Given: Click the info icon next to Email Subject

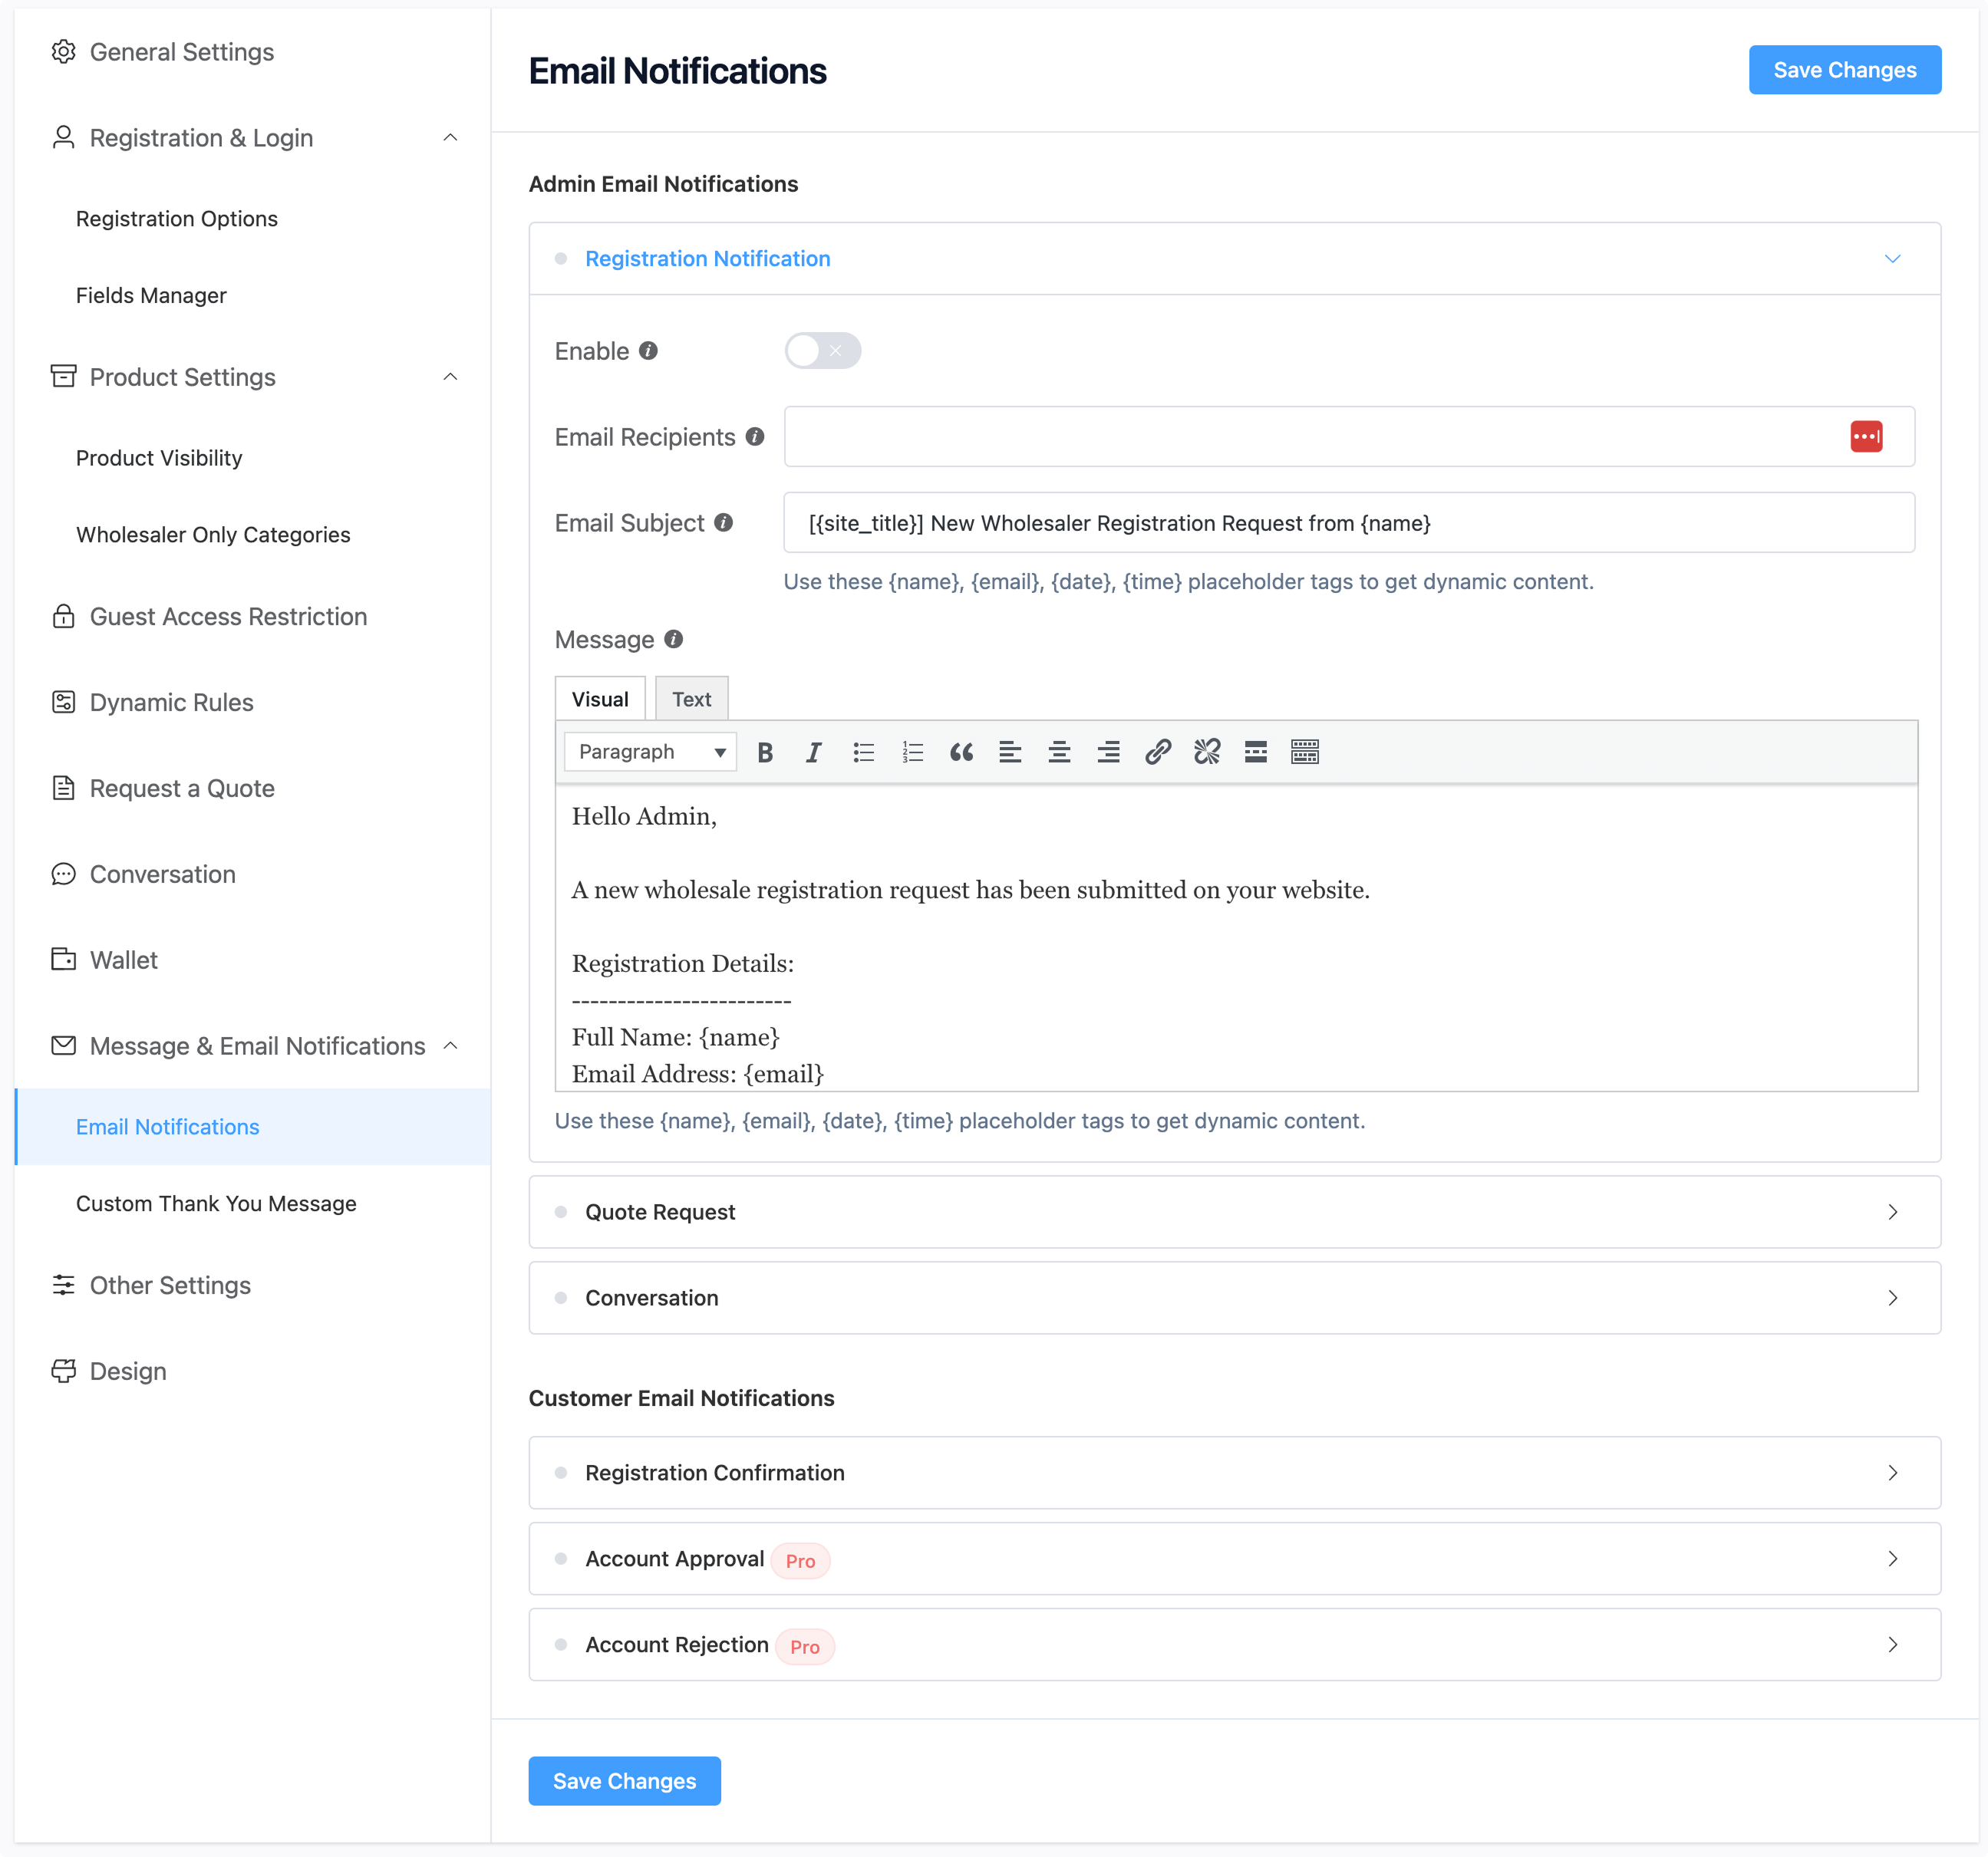Looking at the screenshot, I should (x=724, y=522).
